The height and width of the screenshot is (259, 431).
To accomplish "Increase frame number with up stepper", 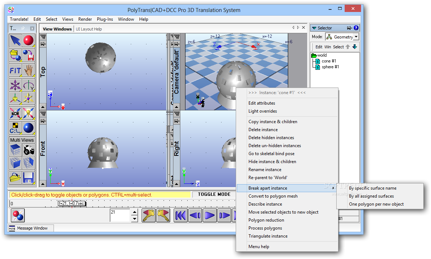I will [134, 212].
